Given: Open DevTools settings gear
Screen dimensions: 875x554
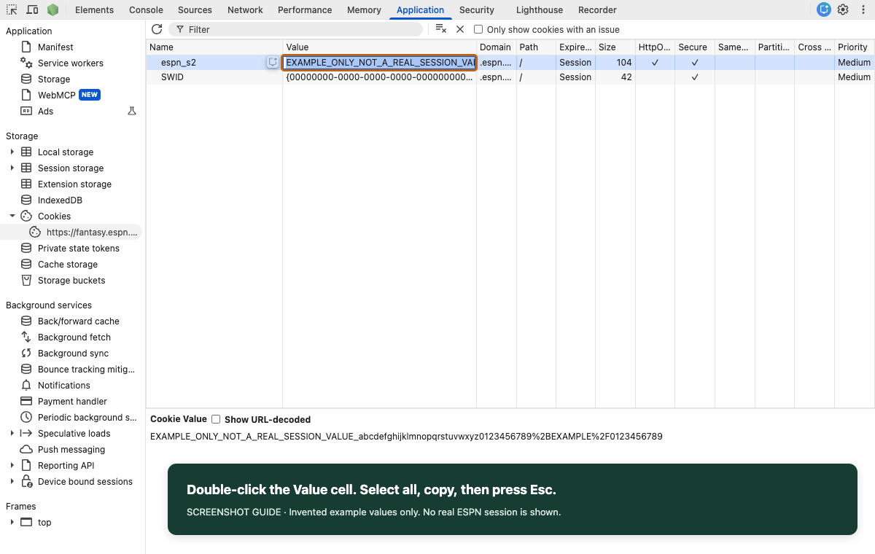Looking at the screenshot, I should 843,9.
